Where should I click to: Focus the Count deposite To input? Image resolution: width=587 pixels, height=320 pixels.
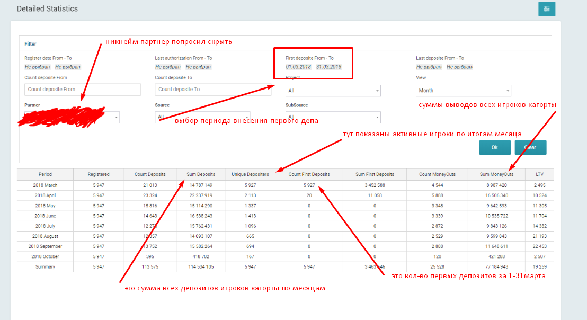[213, 90]
